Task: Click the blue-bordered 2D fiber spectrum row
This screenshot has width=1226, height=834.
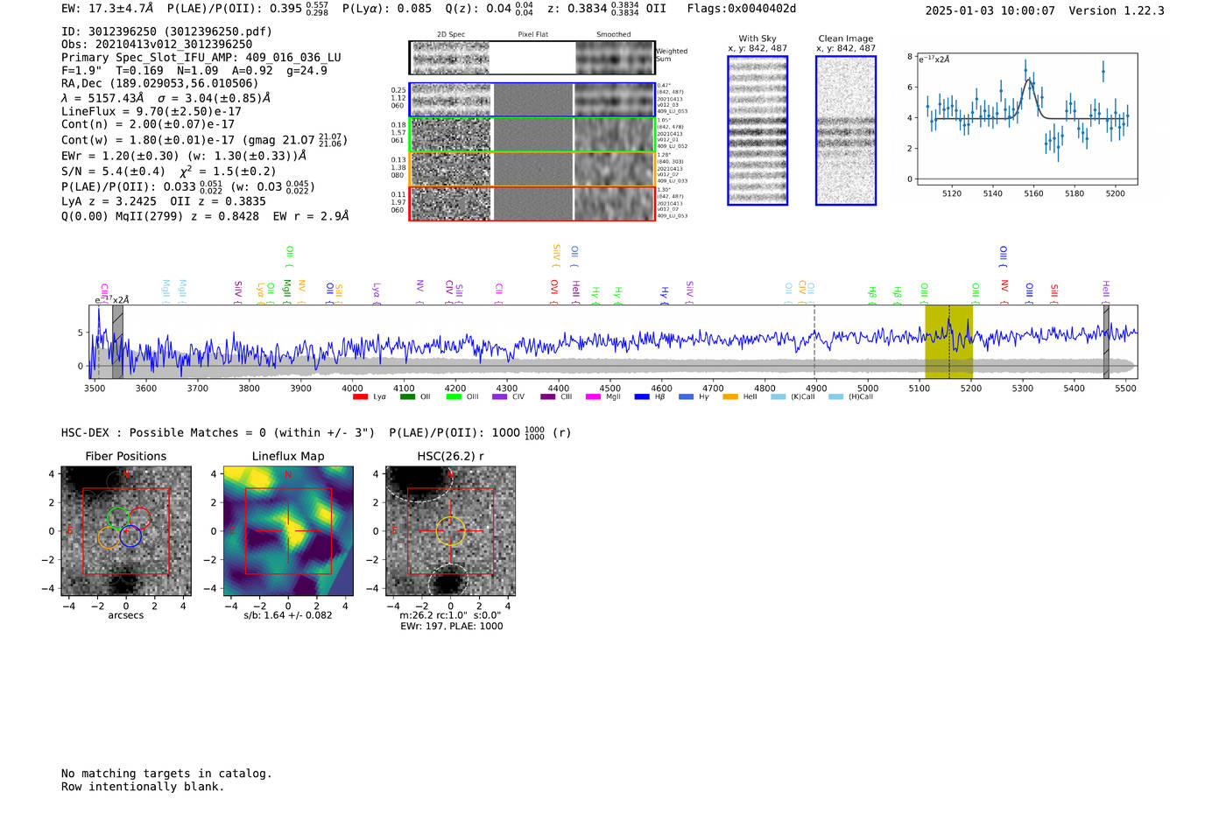Action: point(532,100)
